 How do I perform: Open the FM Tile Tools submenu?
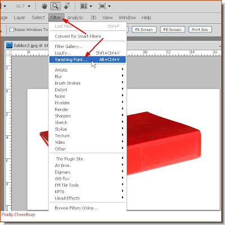click(87, 185)
